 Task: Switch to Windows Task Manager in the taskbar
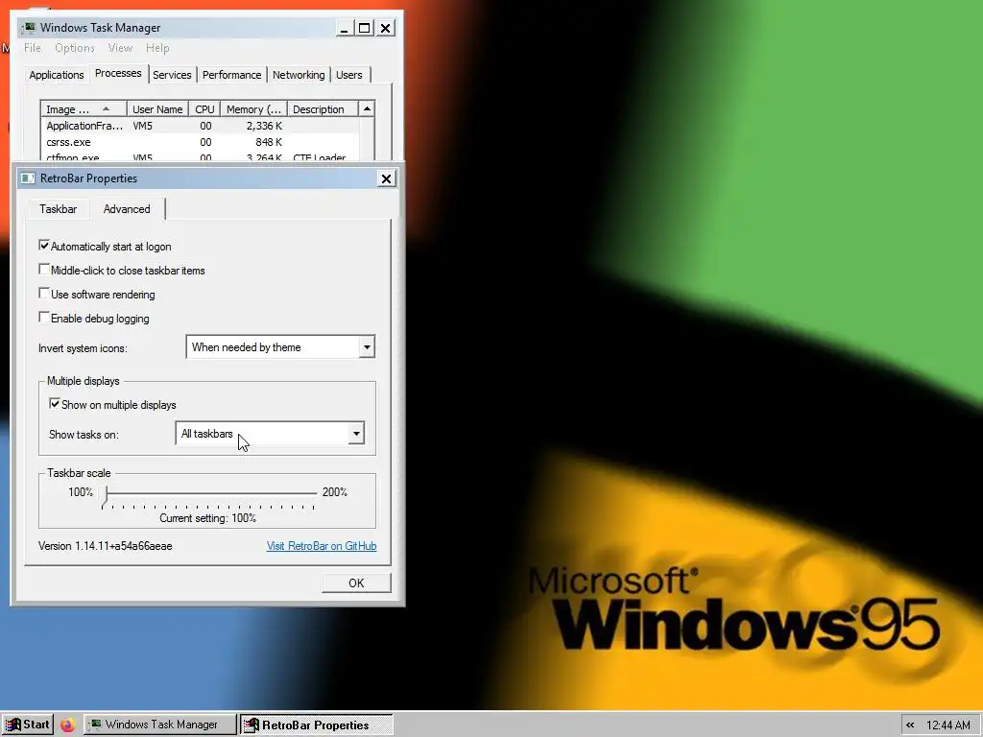(x=160, y=725)
